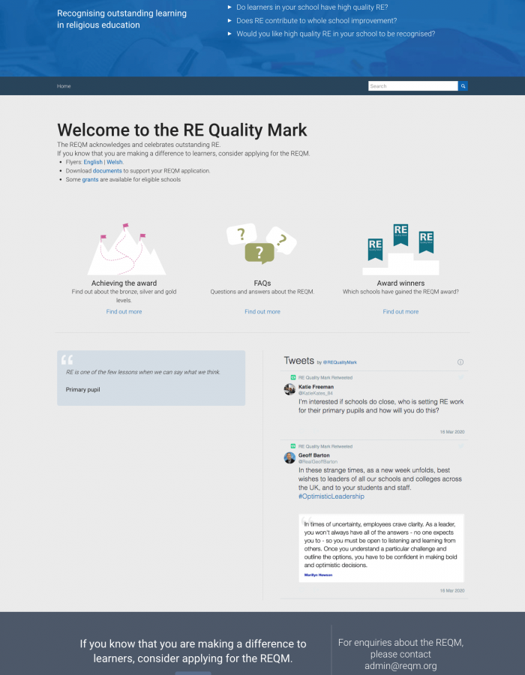Open the Twitter info circle icon
The width and height of the screenshot is (525, 675).
tap(460, 362)
